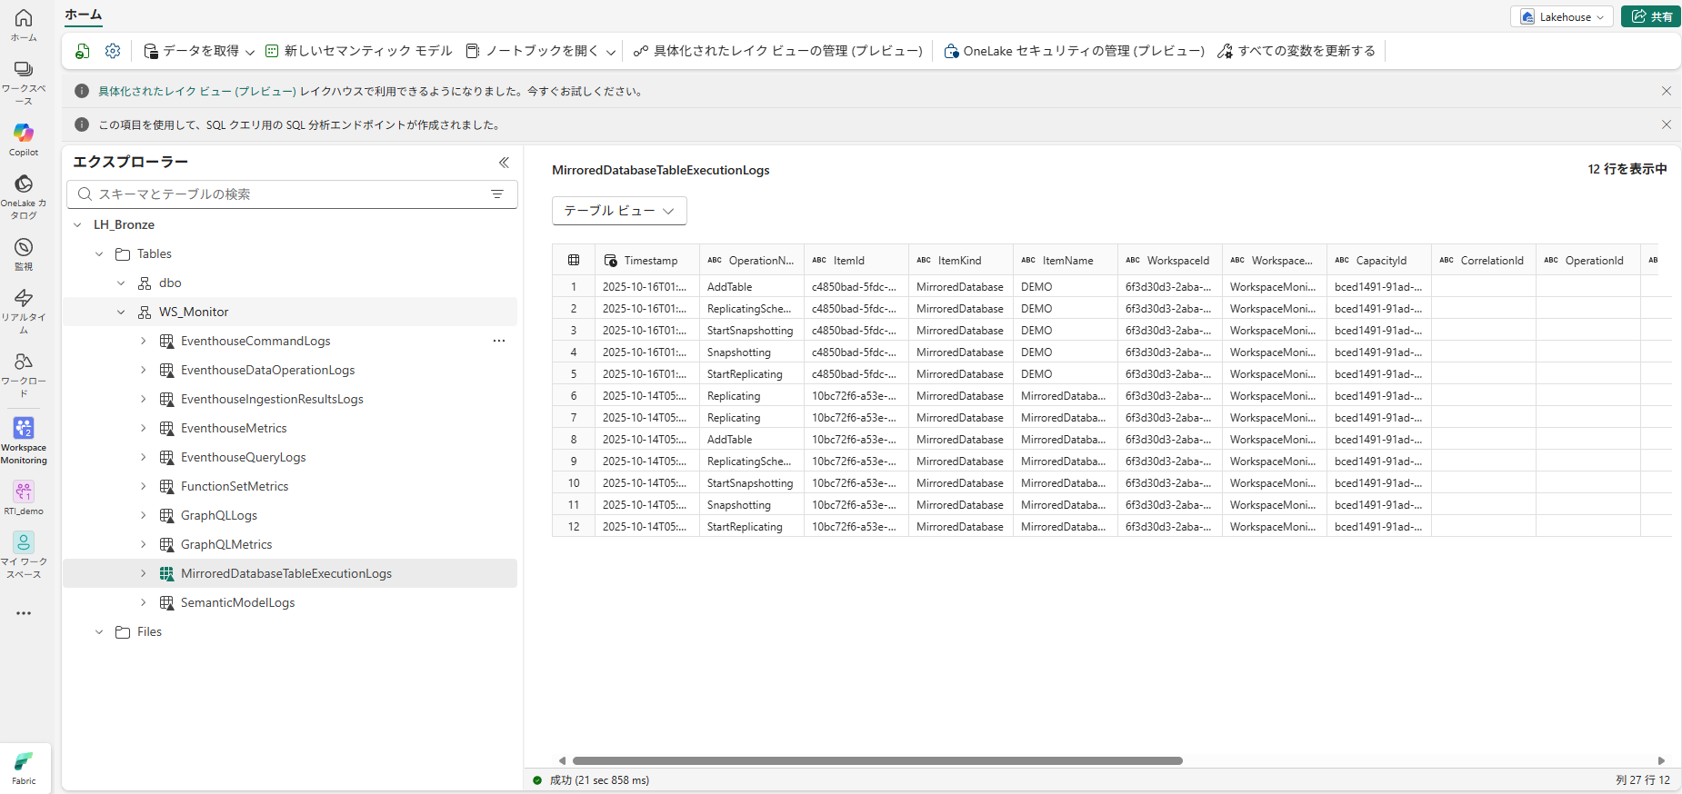Expand the Open notebook dropdown arrow

tap(611, 52)
